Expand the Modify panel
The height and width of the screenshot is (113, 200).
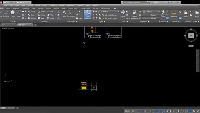[x=44, y=22]
